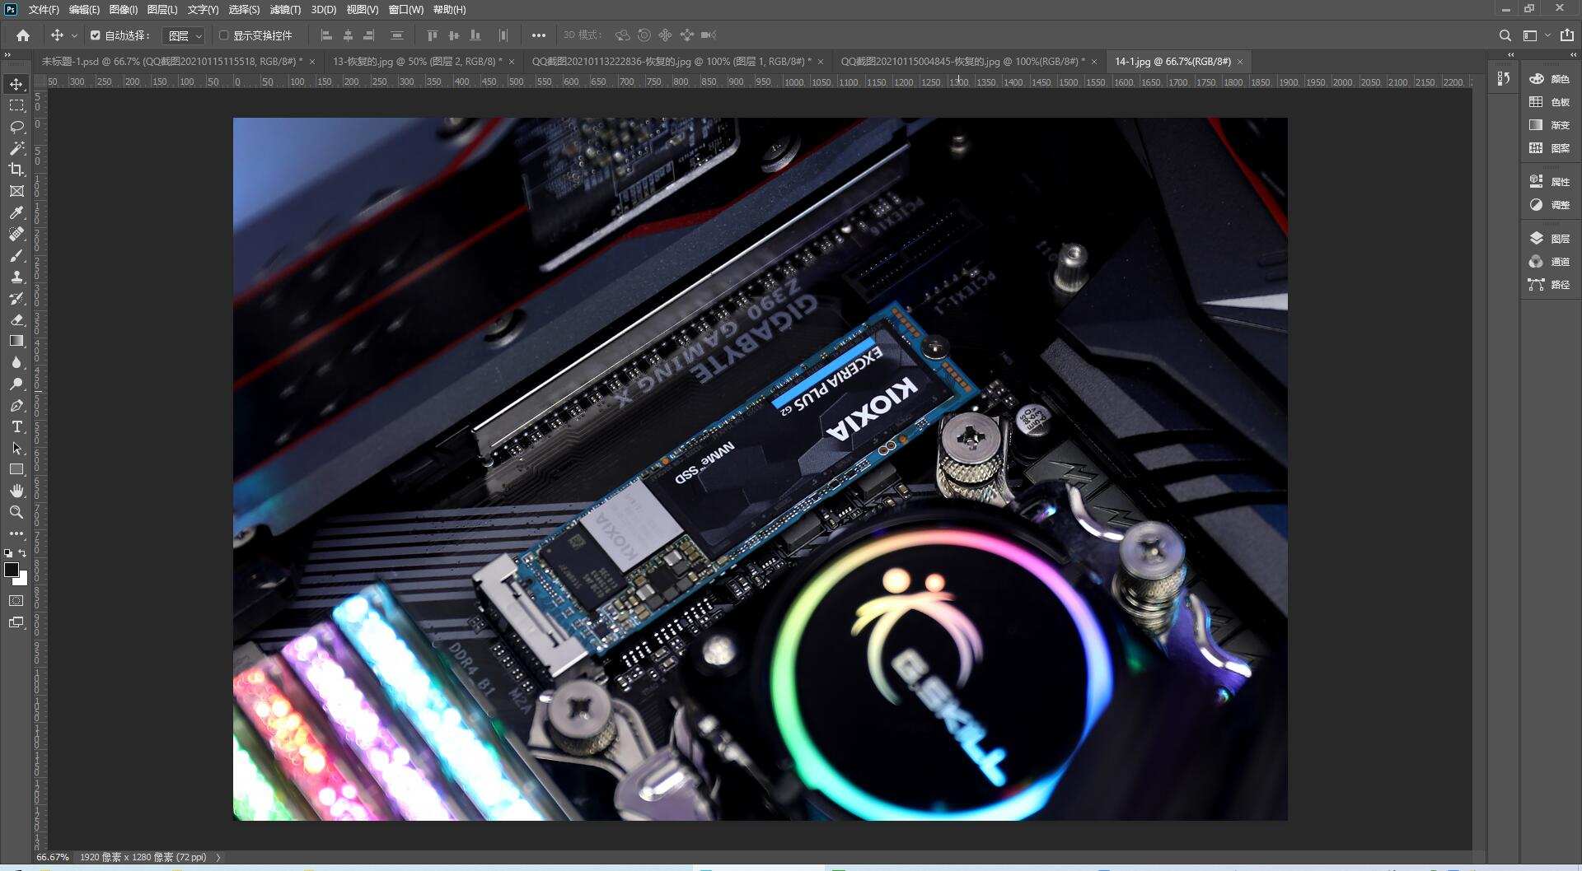Change the screen mode

(16, 622)
